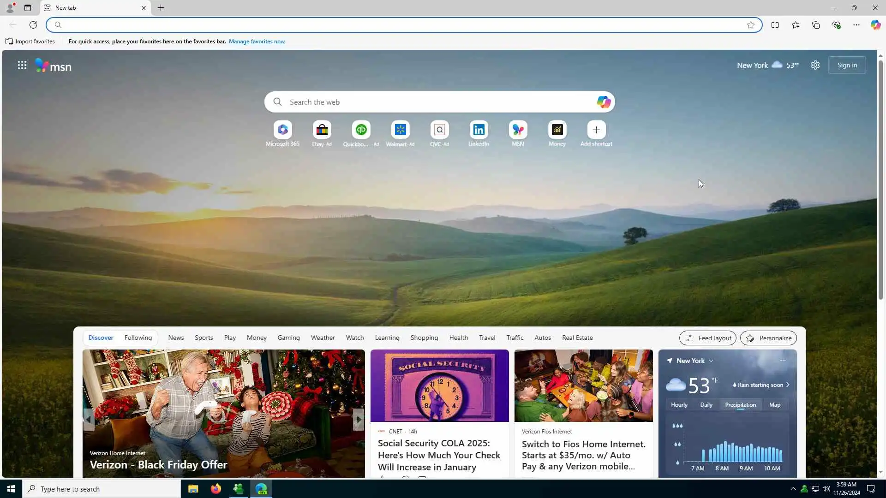Launch Firefox from the taskbar
Viewport: 886px width, 498px height.
click(216, 489)
